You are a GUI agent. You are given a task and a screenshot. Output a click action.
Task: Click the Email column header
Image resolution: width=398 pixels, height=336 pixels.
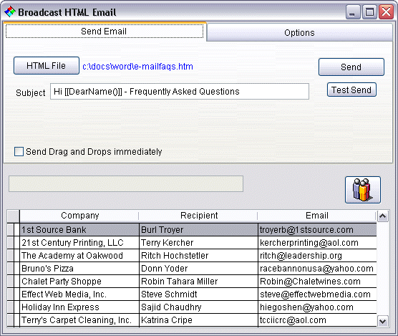(x=317, y=216)
